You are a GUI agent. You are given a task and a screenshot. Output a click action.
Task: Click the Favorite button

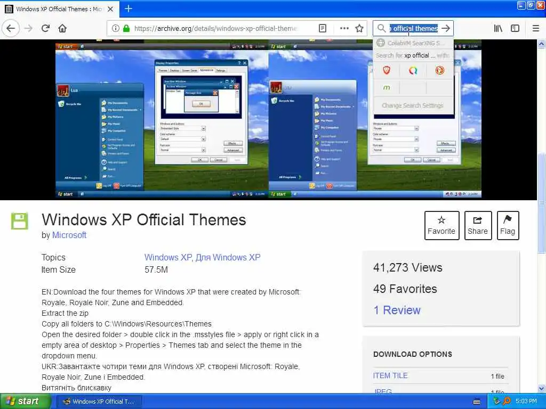(x=441, y=225)
